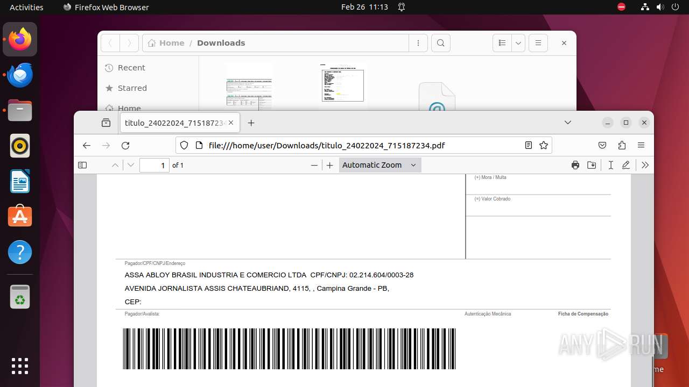Open clock and calendar Feb 26

tap(364, 7)
